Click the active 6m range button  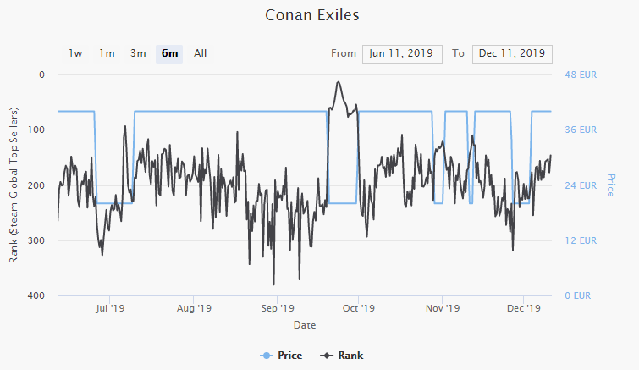[169, 53]
